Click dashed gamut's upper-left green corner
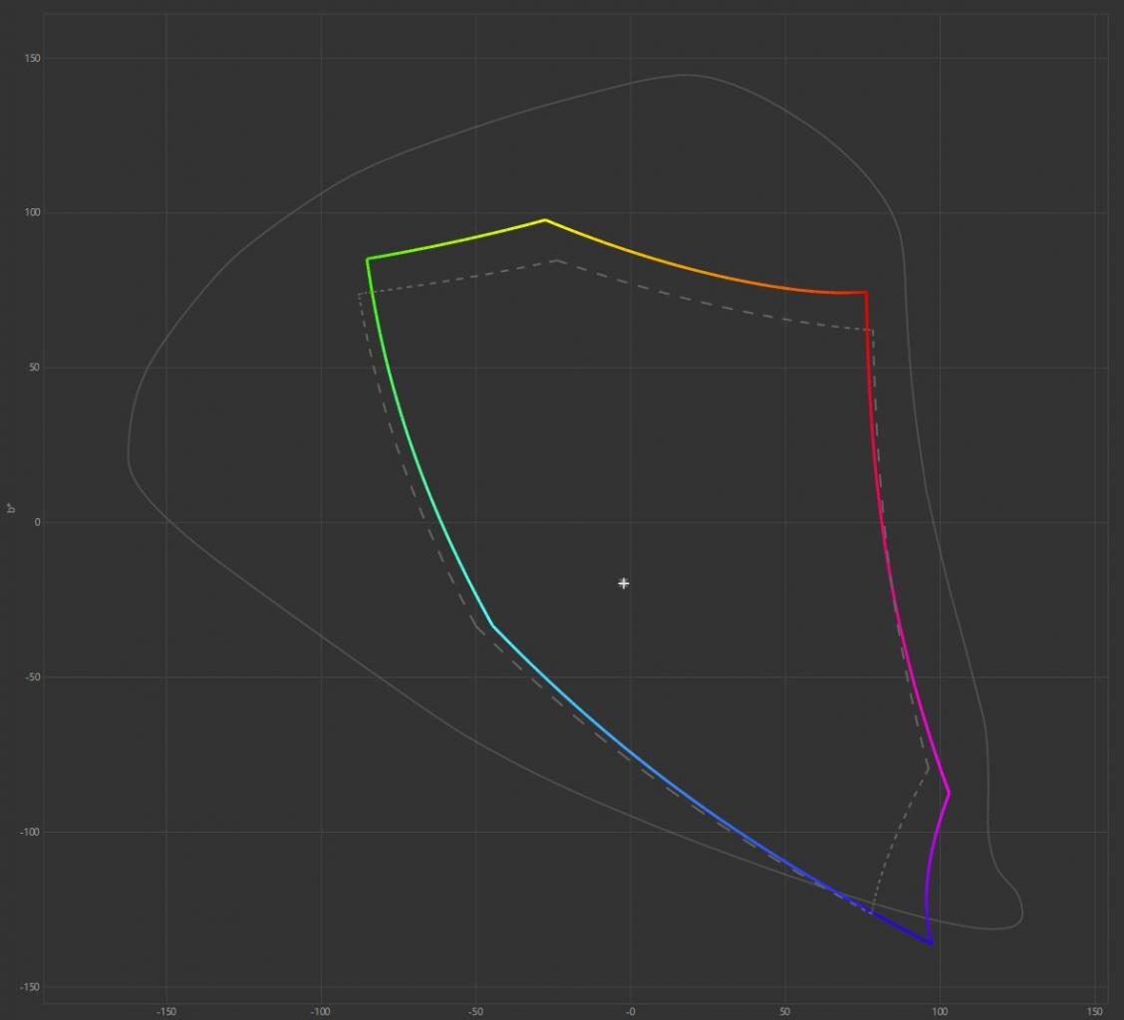The height and width of the screenshot is (1020, 1124). coord(359,294)
